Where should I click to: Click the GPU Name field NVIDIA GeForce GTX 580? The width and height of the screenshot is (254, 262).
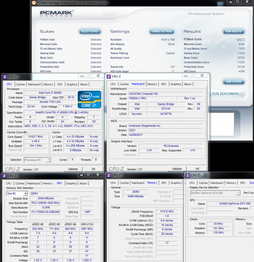click(230, 203)
